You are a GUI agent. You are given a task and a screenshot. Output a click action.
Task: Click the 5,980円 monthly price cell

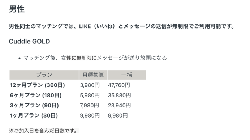(90, 95)
